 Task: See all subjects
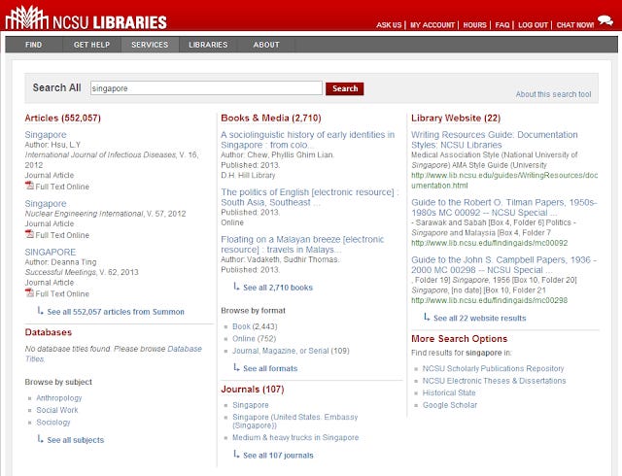(x=76, y=440)
